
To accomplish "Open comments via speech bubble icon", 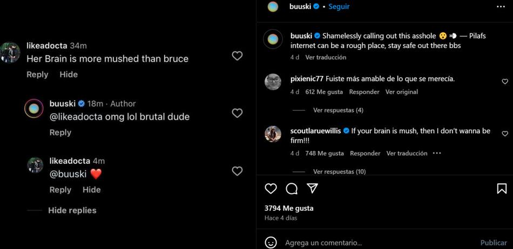I will [x=292, y=189].
